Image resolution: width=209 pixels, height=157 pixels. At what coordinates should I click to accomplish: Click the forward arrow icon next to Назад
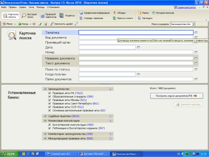pyautogui.click(x=34, y=24)
